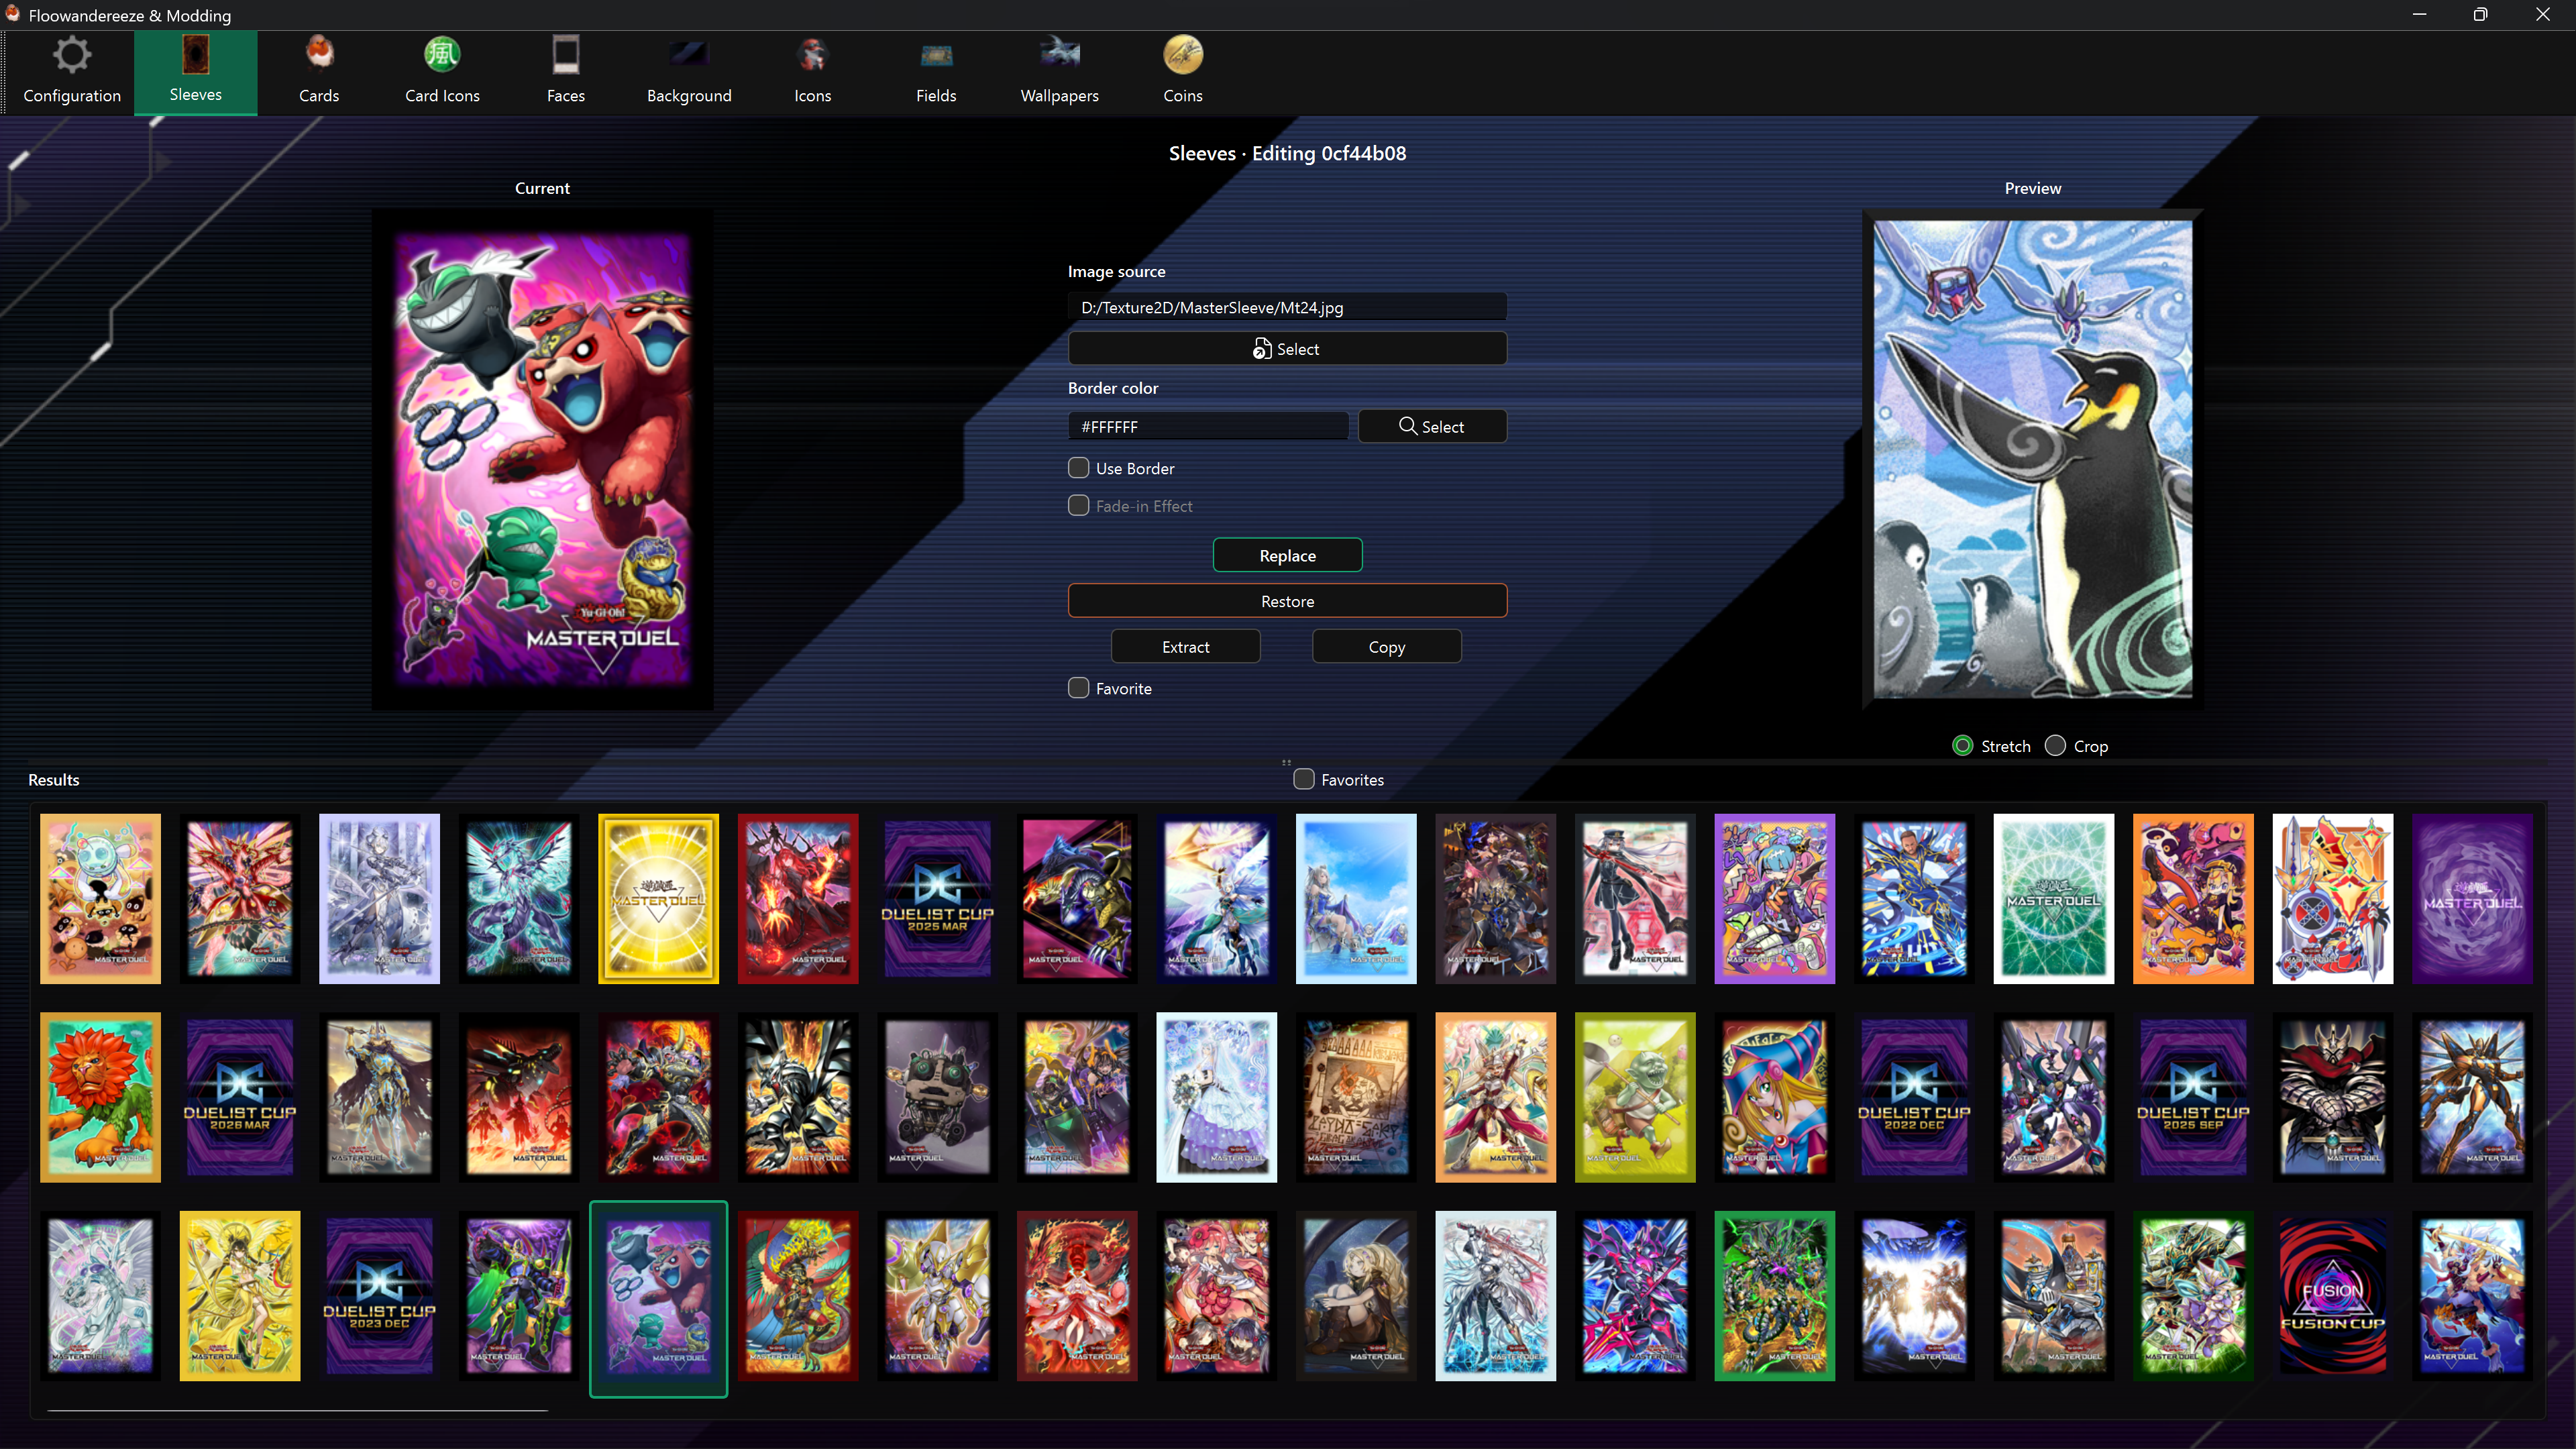Click the Restore button
The height and width of the screenshot is (1449, 2576).
[x=1287, y=601]
